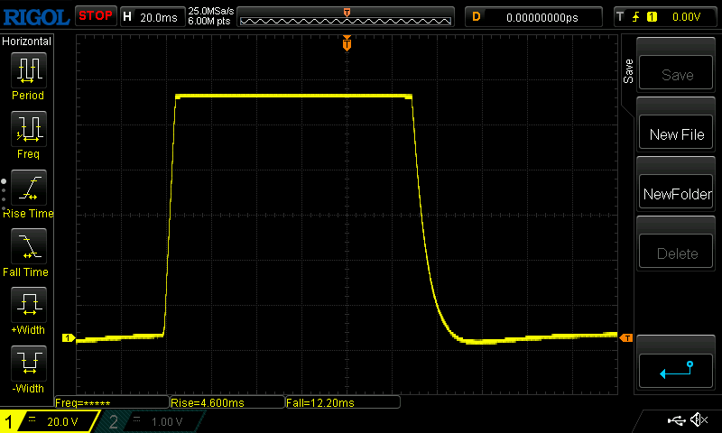The image size is (722, 433).
Task: Click the back arrow return button
Action: click(676, 371)
